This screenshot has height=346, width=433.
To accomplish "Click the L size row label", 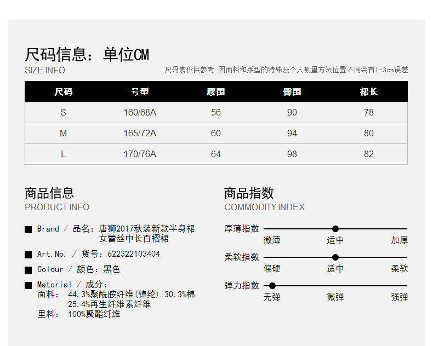I will point(63,154).
